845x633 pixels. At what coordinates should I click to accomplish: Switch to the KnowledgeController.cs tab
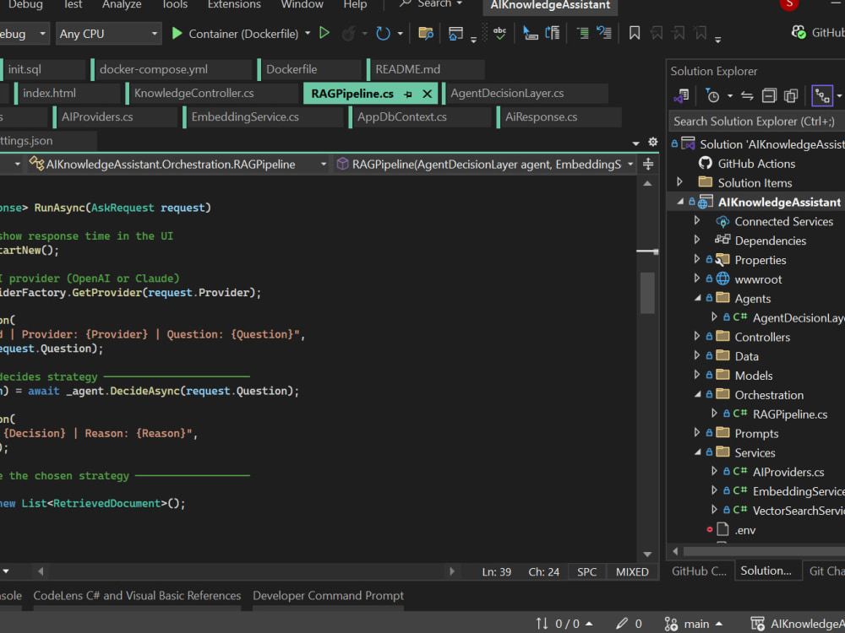tap(212, 94)
